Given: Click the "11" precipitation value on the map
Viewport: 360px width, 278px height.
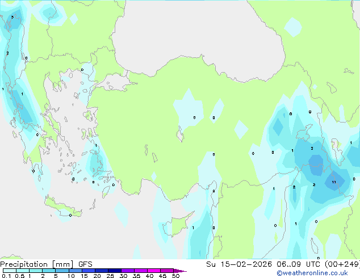Looking at the screenshot, I should click(x=334, y=182).
